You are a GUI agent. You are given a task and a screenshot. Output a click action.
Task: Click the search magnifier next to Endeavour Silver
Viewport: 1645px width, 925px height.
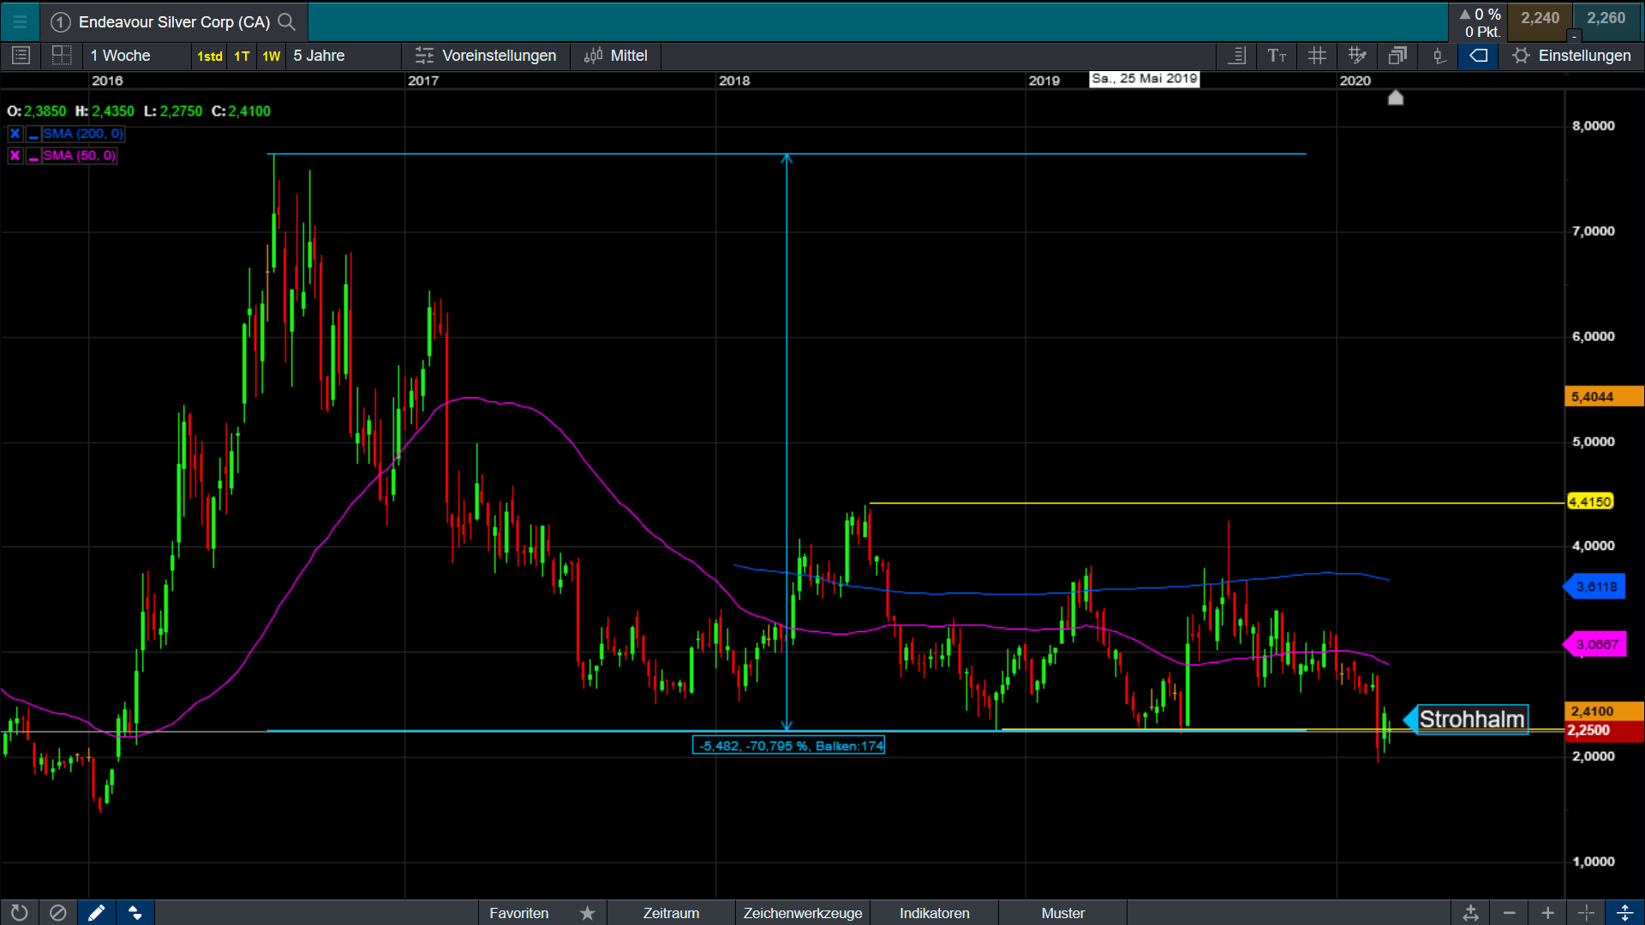287,21
